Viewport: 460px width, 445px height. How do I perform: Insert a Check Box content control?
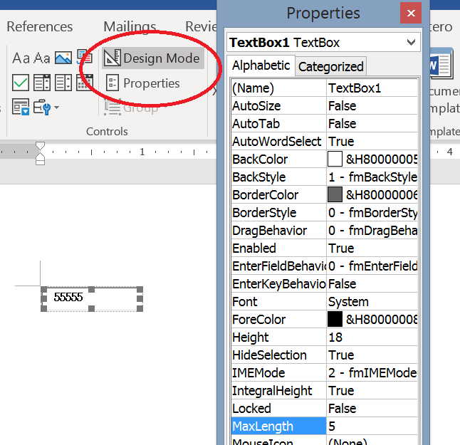(21, 83)
